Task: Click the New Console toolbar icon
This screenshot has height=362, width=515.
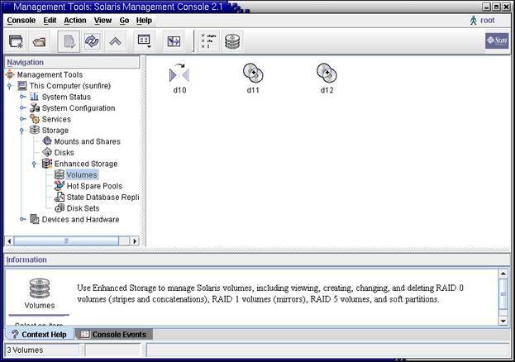Action: click(16, 41)
